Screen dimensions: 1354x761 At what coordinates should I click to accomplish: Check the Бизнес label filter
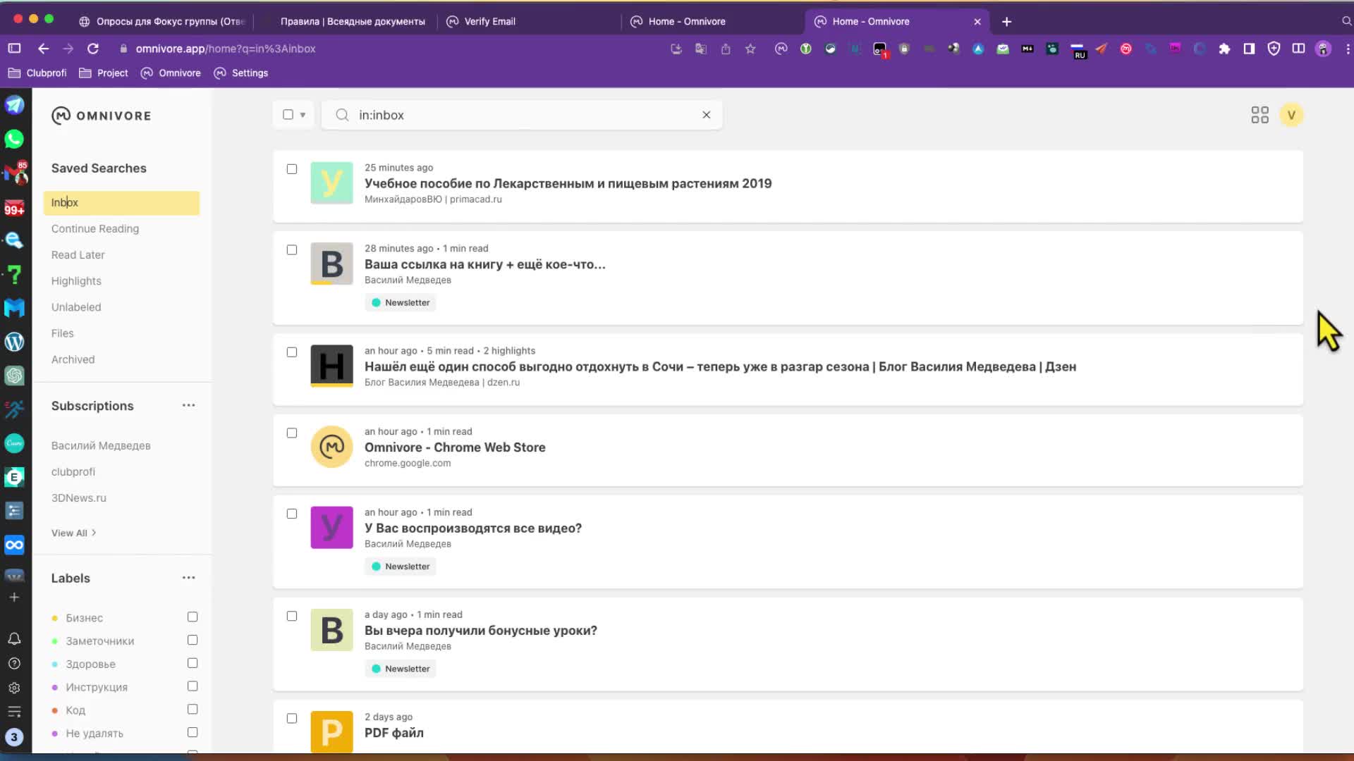tap(193, 617)
